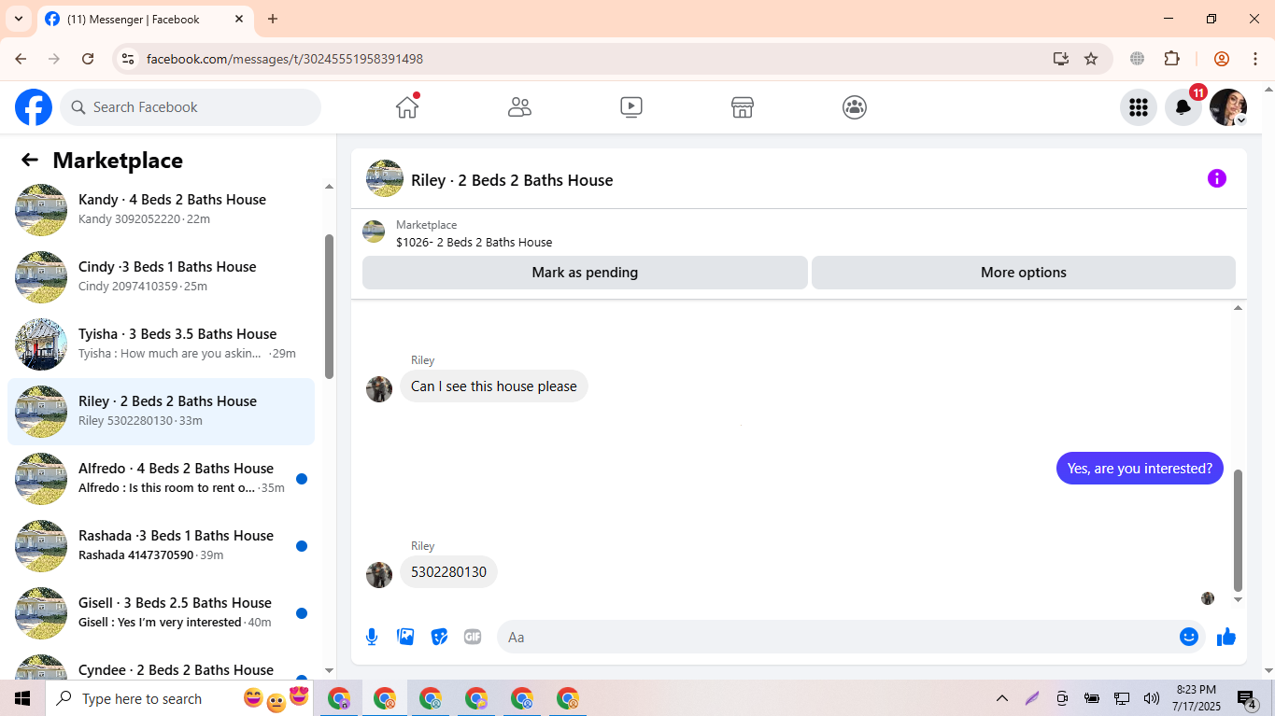Open Cyndee 2 Beds 2 Baths House conversation

[x=161, y=665]
